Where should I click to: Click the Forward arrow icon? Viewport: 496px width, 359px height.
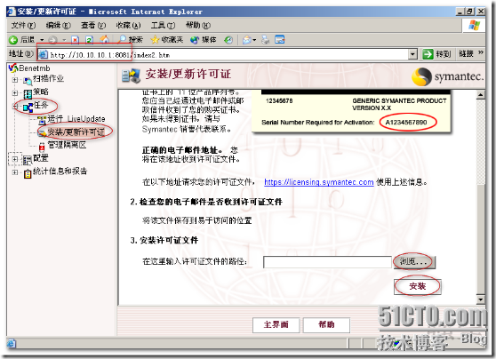(x=52, y=40)
